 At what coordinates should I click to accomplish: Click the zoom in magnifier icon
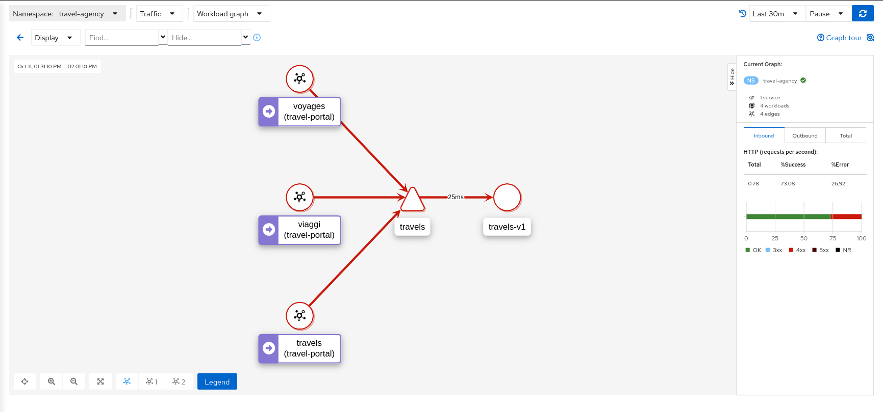[52, 381]
